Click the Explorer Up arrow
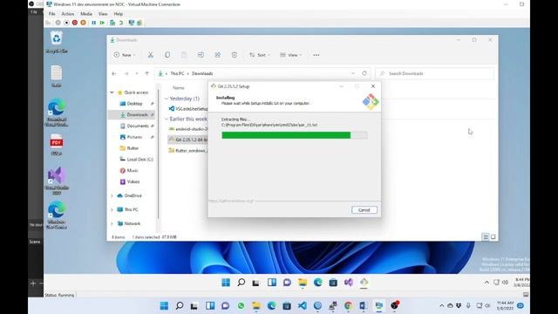The image size is (558, 314). coord(147,73)
